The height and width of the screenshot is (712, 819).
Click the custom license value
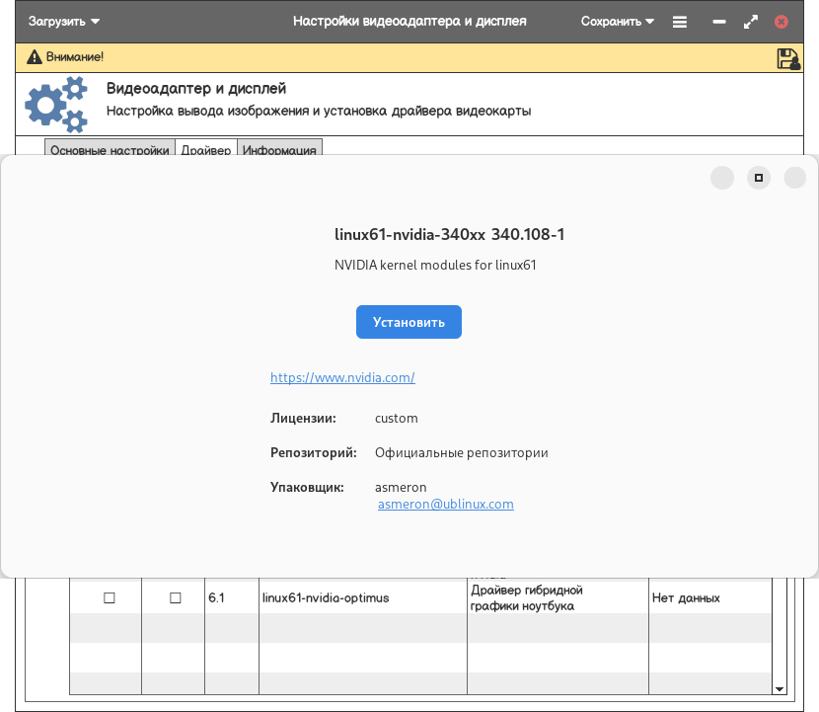(397, 418)
